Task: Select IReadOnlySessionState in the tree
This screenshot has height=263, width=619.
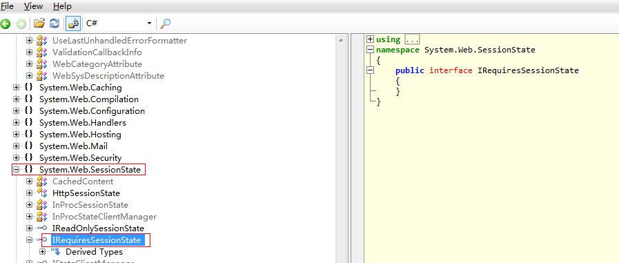Action: pos(98,228)
